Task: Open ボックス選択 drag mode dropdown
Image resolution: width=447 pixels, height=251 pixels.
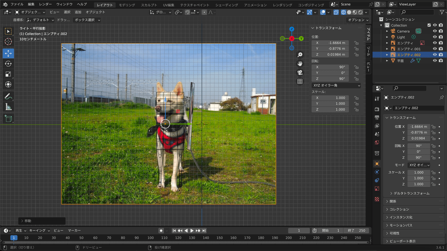Action: (87, 20)
